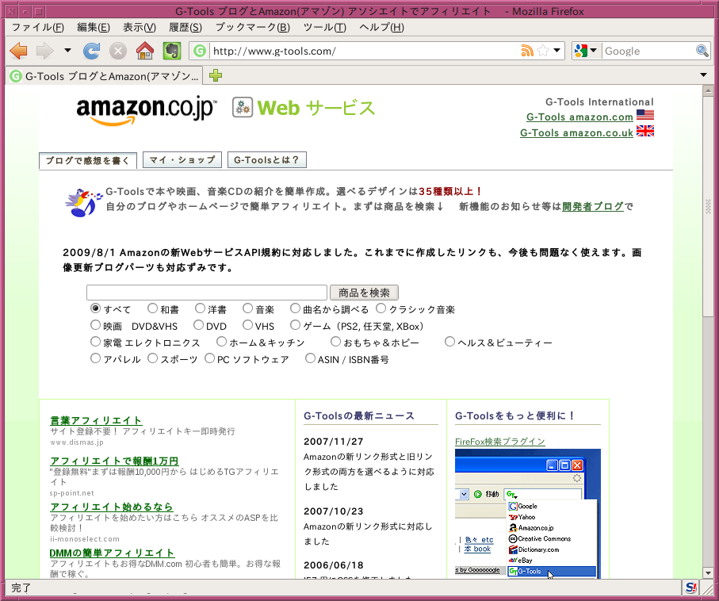The width and height of the screenshot is (719, 601).
Task: Click the green Evernote elephant toolbar icon
Action: click(172, 51)
